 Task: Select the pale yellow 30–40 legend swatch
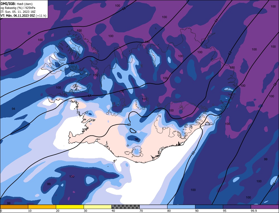pos(98,207)
